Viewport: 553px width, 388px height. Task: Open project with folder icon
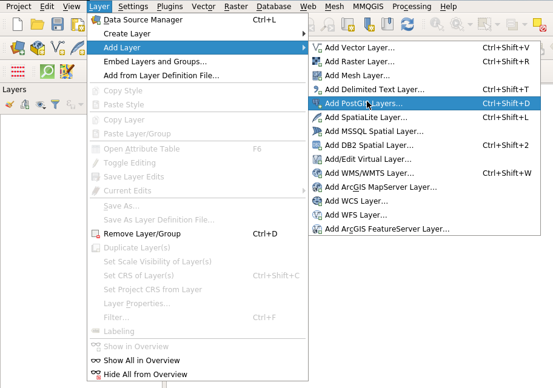[38, 24]
